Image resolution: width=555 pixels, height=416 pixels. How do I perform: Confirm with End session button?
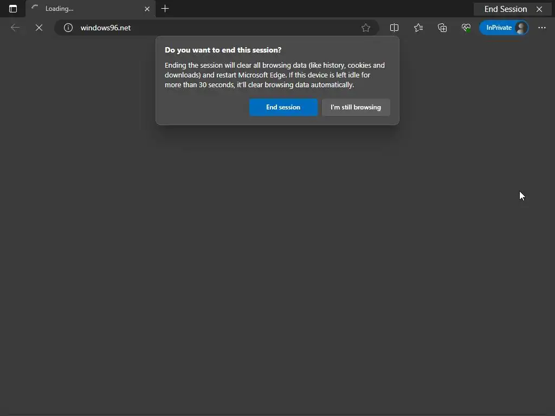pos(283,107)
